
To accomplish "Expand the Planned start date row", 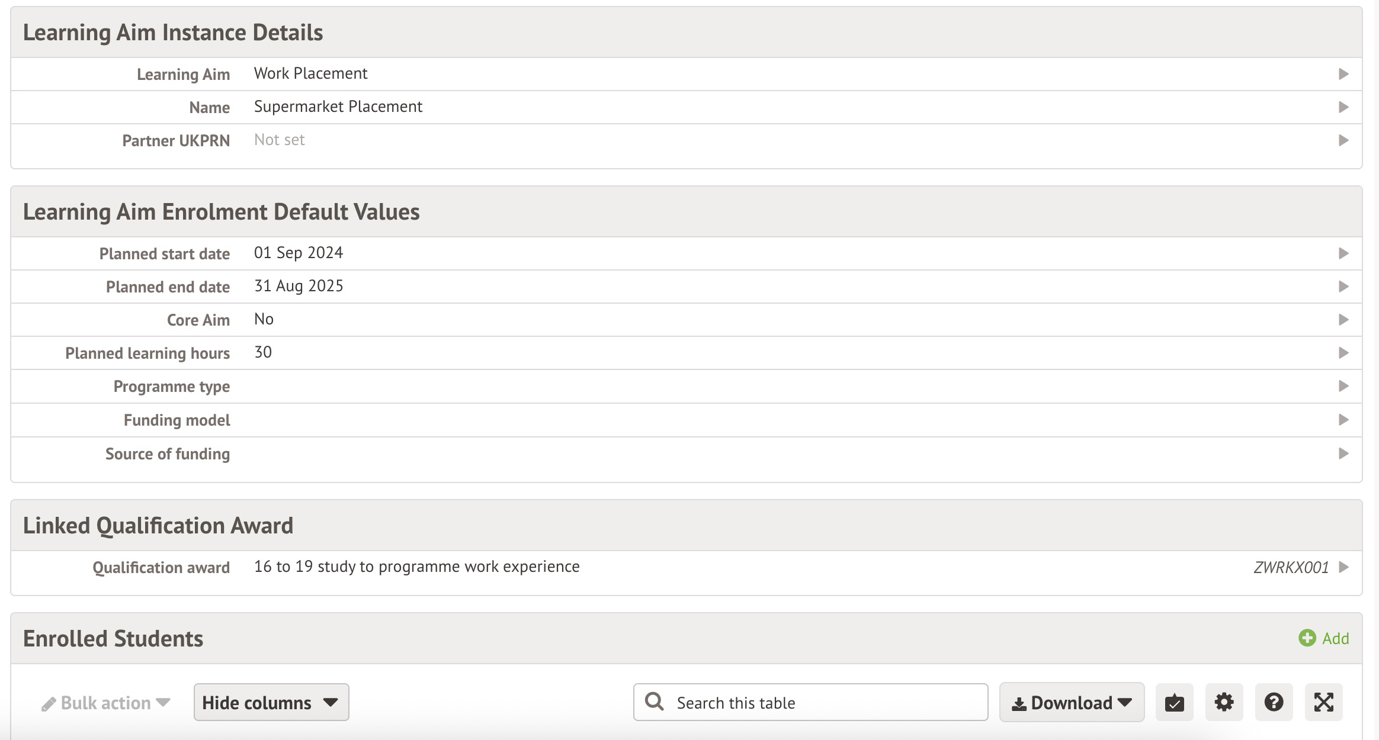I will [x=1343, y=253].
